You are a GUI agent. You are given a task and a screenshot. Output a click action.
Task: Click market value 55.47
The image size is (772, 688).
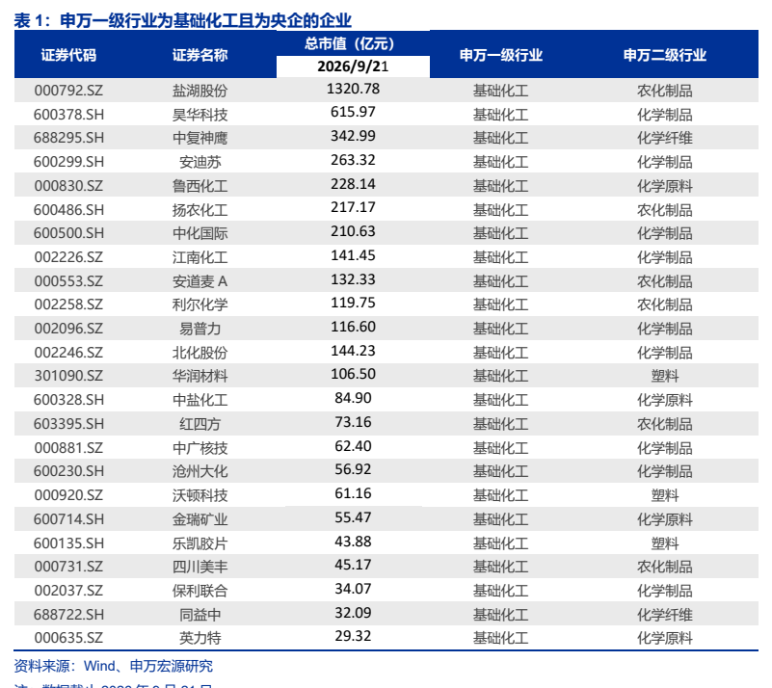point(353,517)
